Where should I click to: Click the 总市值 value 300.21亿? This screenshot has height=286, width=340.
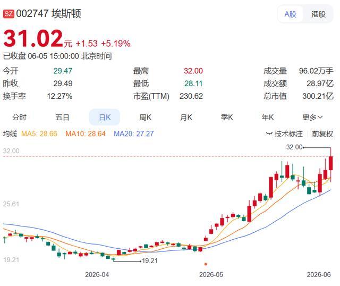point(318,96)
